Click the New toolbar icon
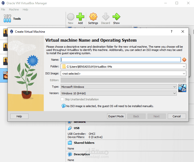Screen dimensions: 194x162 71,17
